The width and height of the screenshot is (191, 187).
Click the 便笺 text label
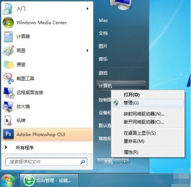pyautogui.click(x=21, y=65)
